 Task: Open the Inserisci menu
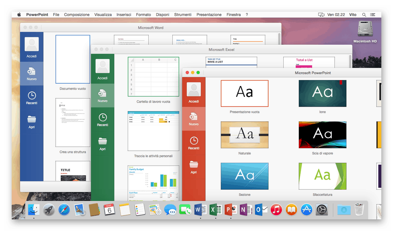point(124,15)
